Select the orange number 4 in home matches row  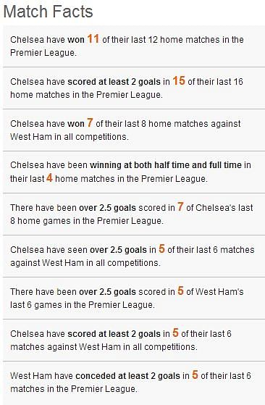coord(49,178)
